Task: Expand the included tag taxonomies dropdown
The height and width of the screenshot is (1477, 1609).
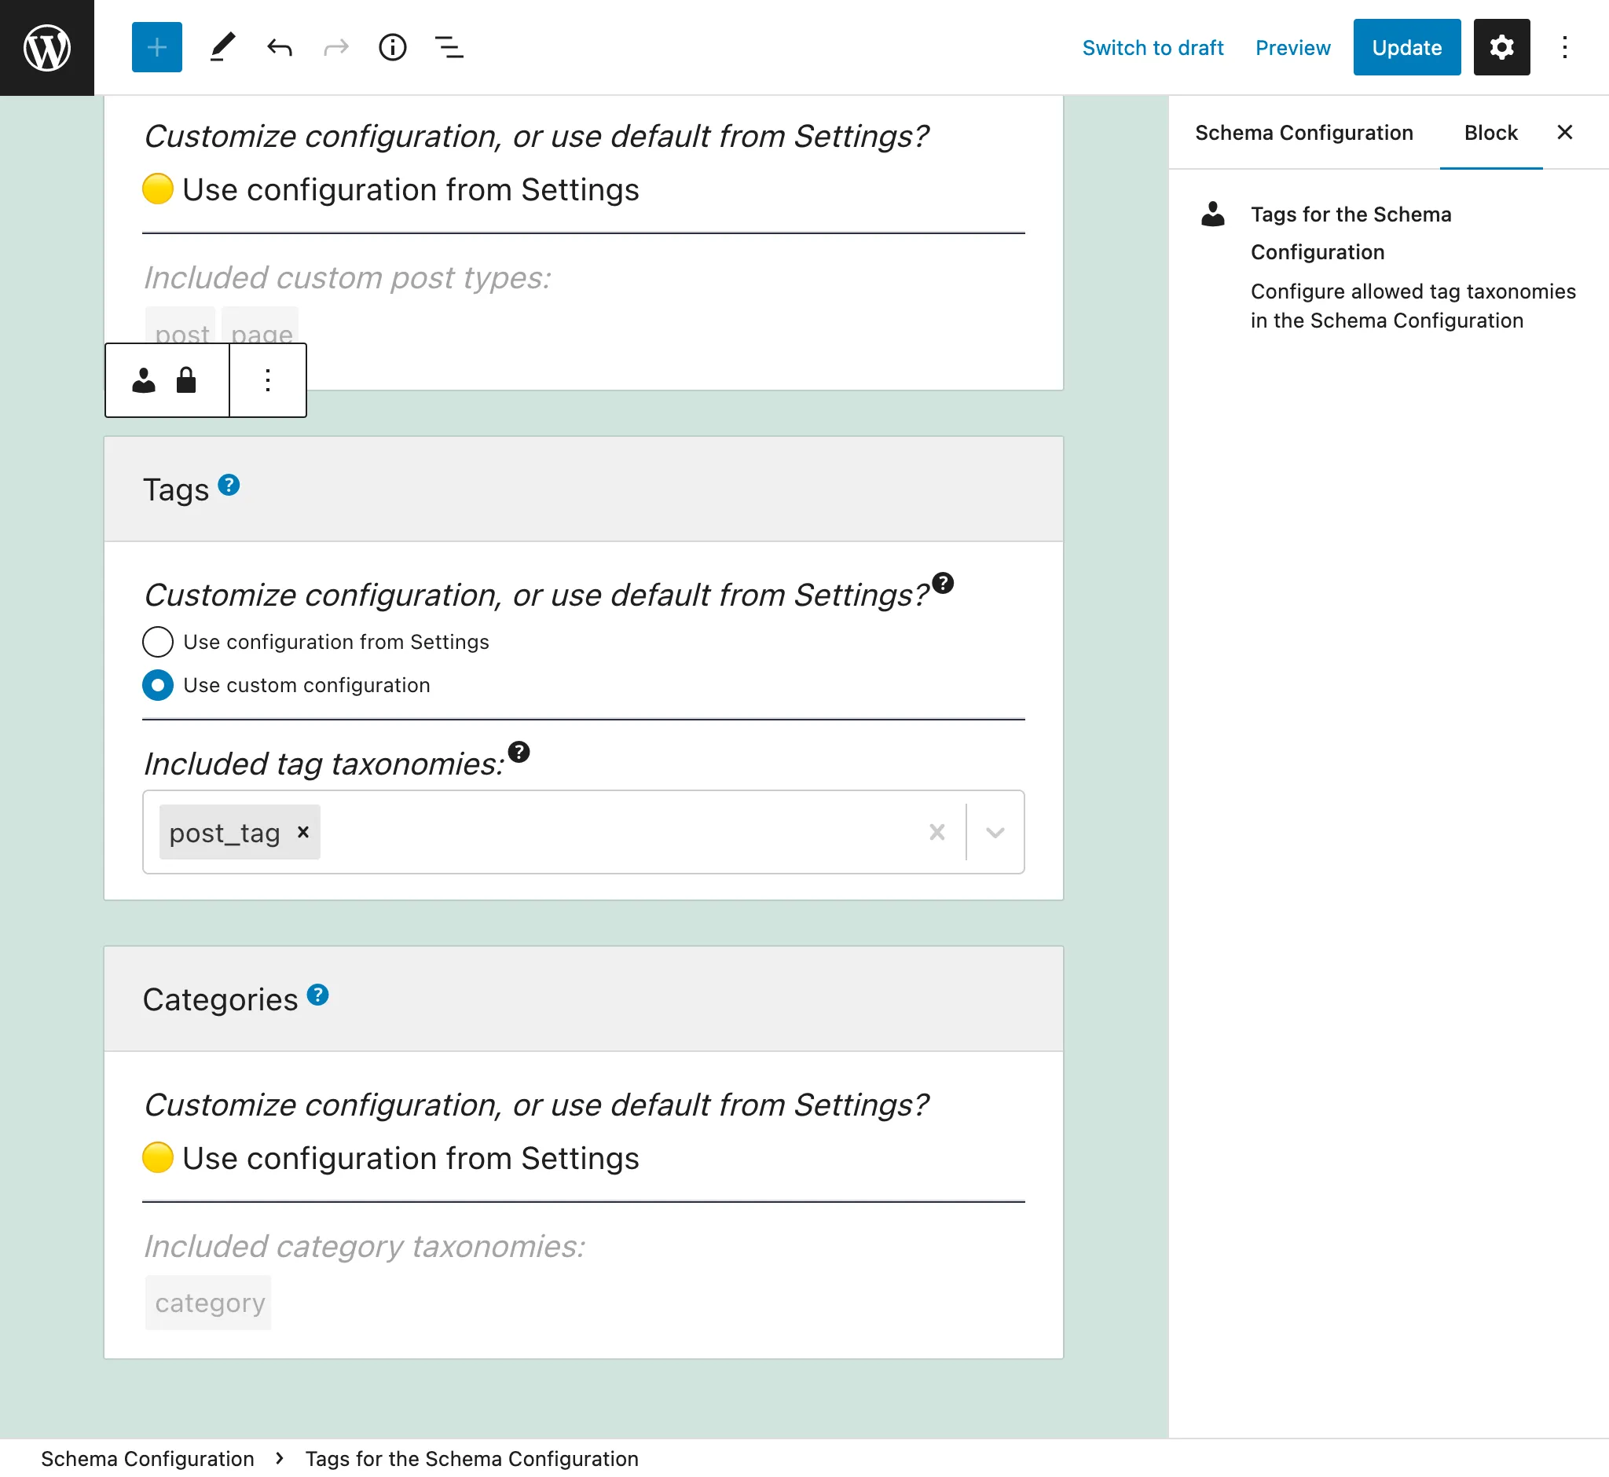Action: click(x=995, y=833)
